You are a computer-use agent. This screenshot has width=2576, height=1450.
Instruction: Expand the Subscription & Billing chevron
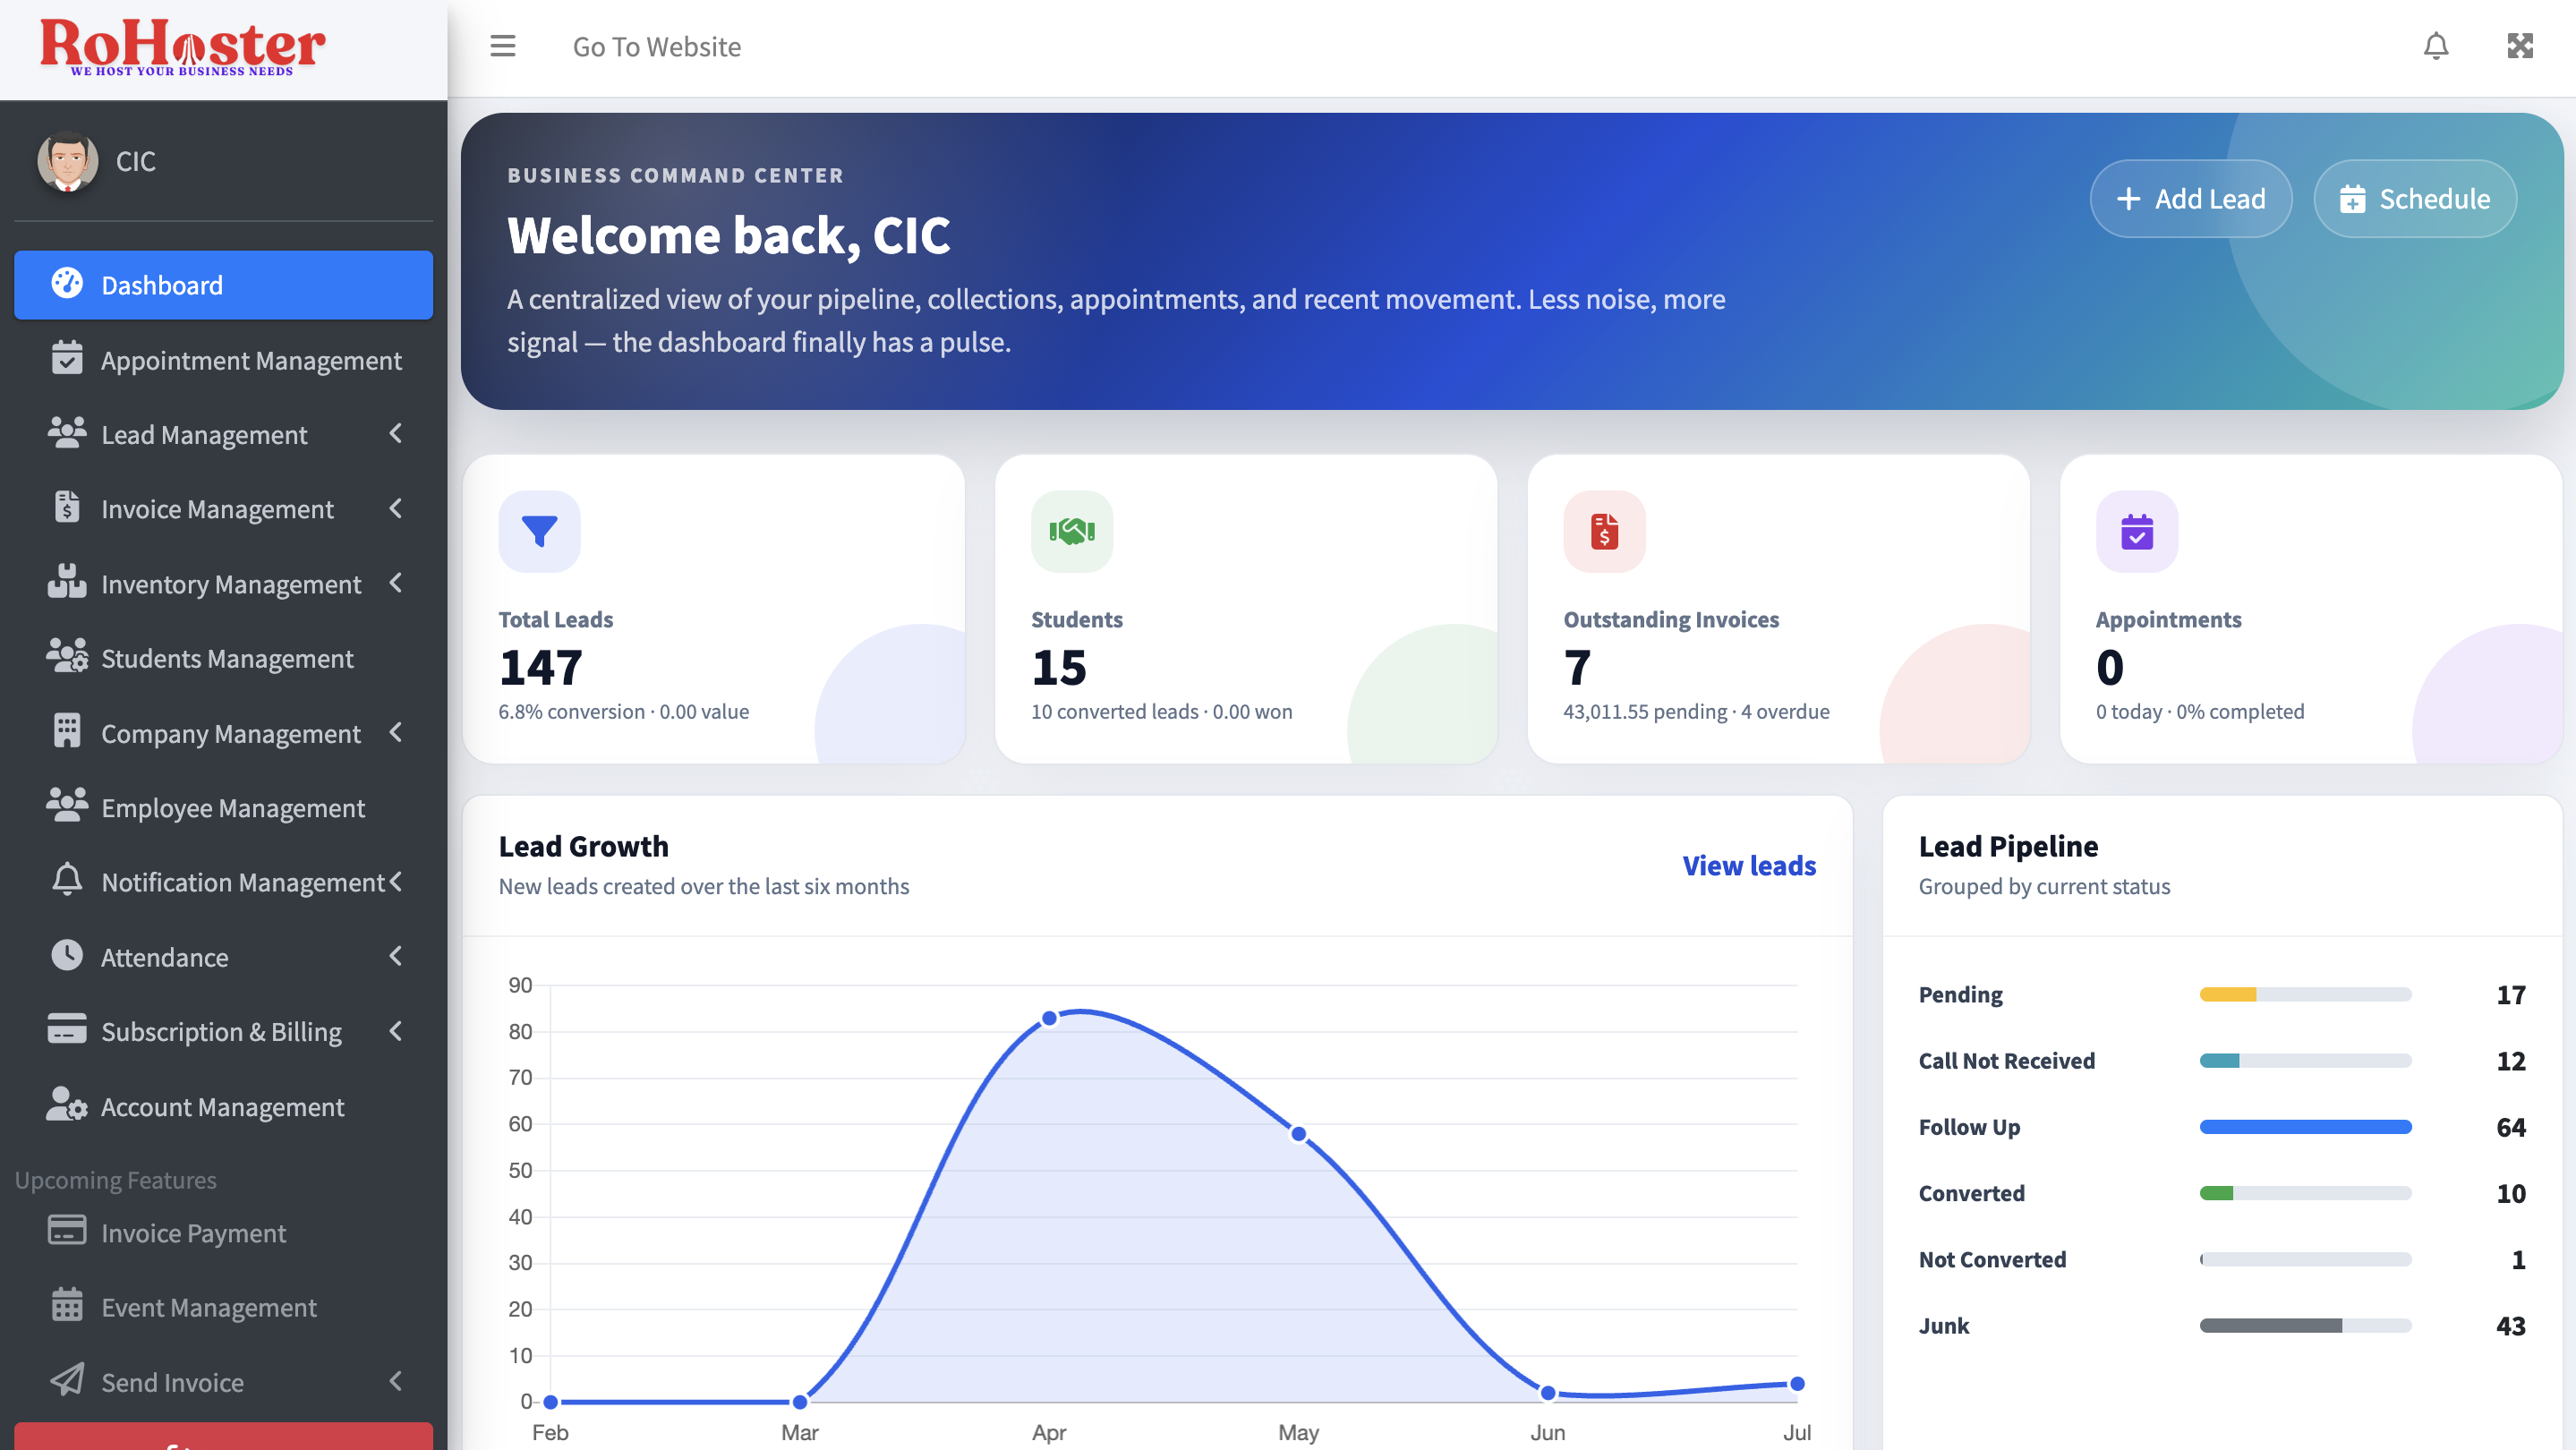pos(396,1030)
